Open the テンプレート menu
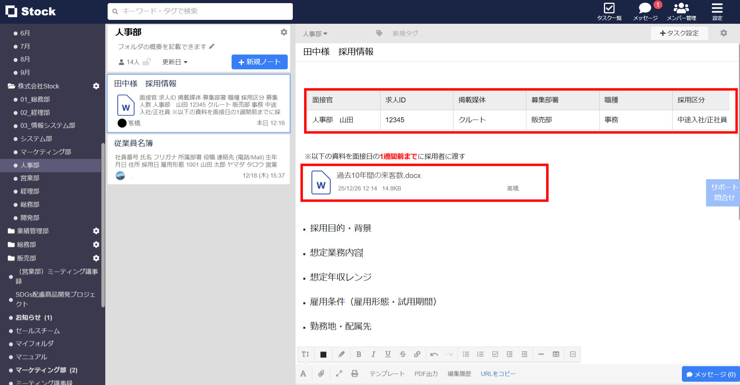This screenshot has height=385, width=740. 387,373
